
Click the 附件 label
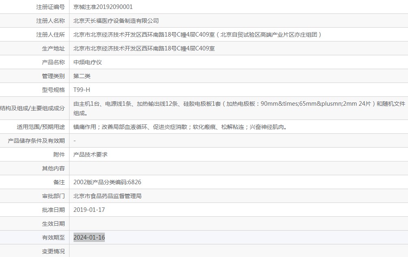click(x=59, y=155)
